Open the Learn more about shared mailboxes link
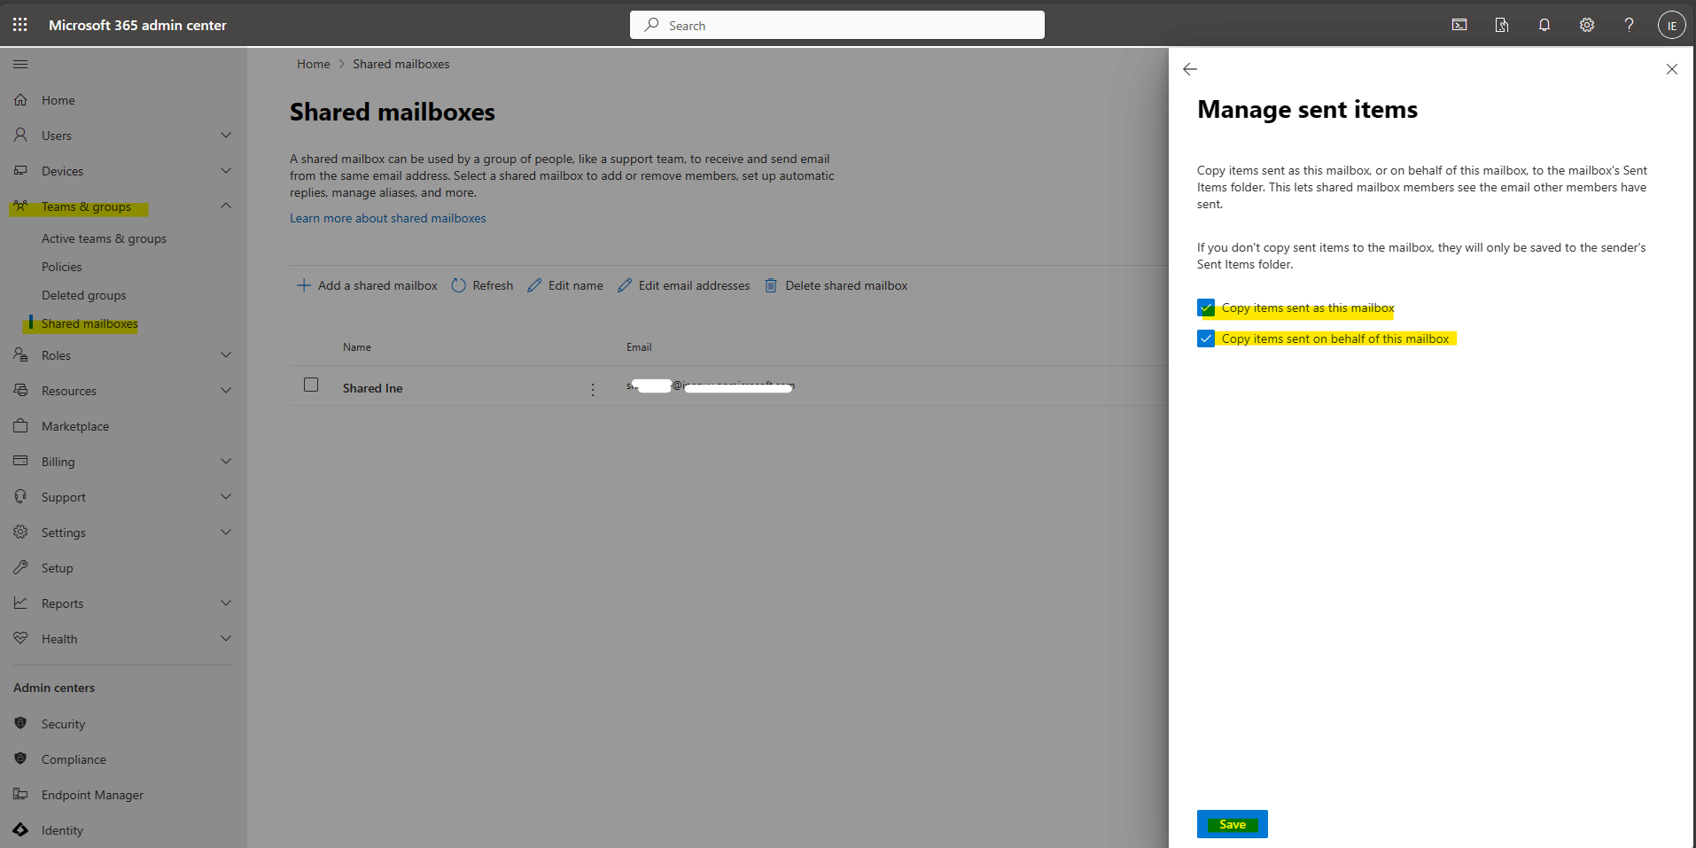Viewport: 1696px width, 848px height. pyautogui.click(x=387, y=217)
